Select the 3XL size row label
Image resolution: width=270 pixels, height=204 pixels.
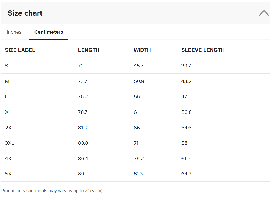[9, 143]
